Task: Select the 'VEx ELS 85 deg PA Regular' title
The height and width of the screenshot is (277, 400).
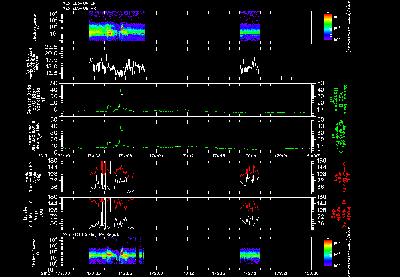Action: pos(92,234)
